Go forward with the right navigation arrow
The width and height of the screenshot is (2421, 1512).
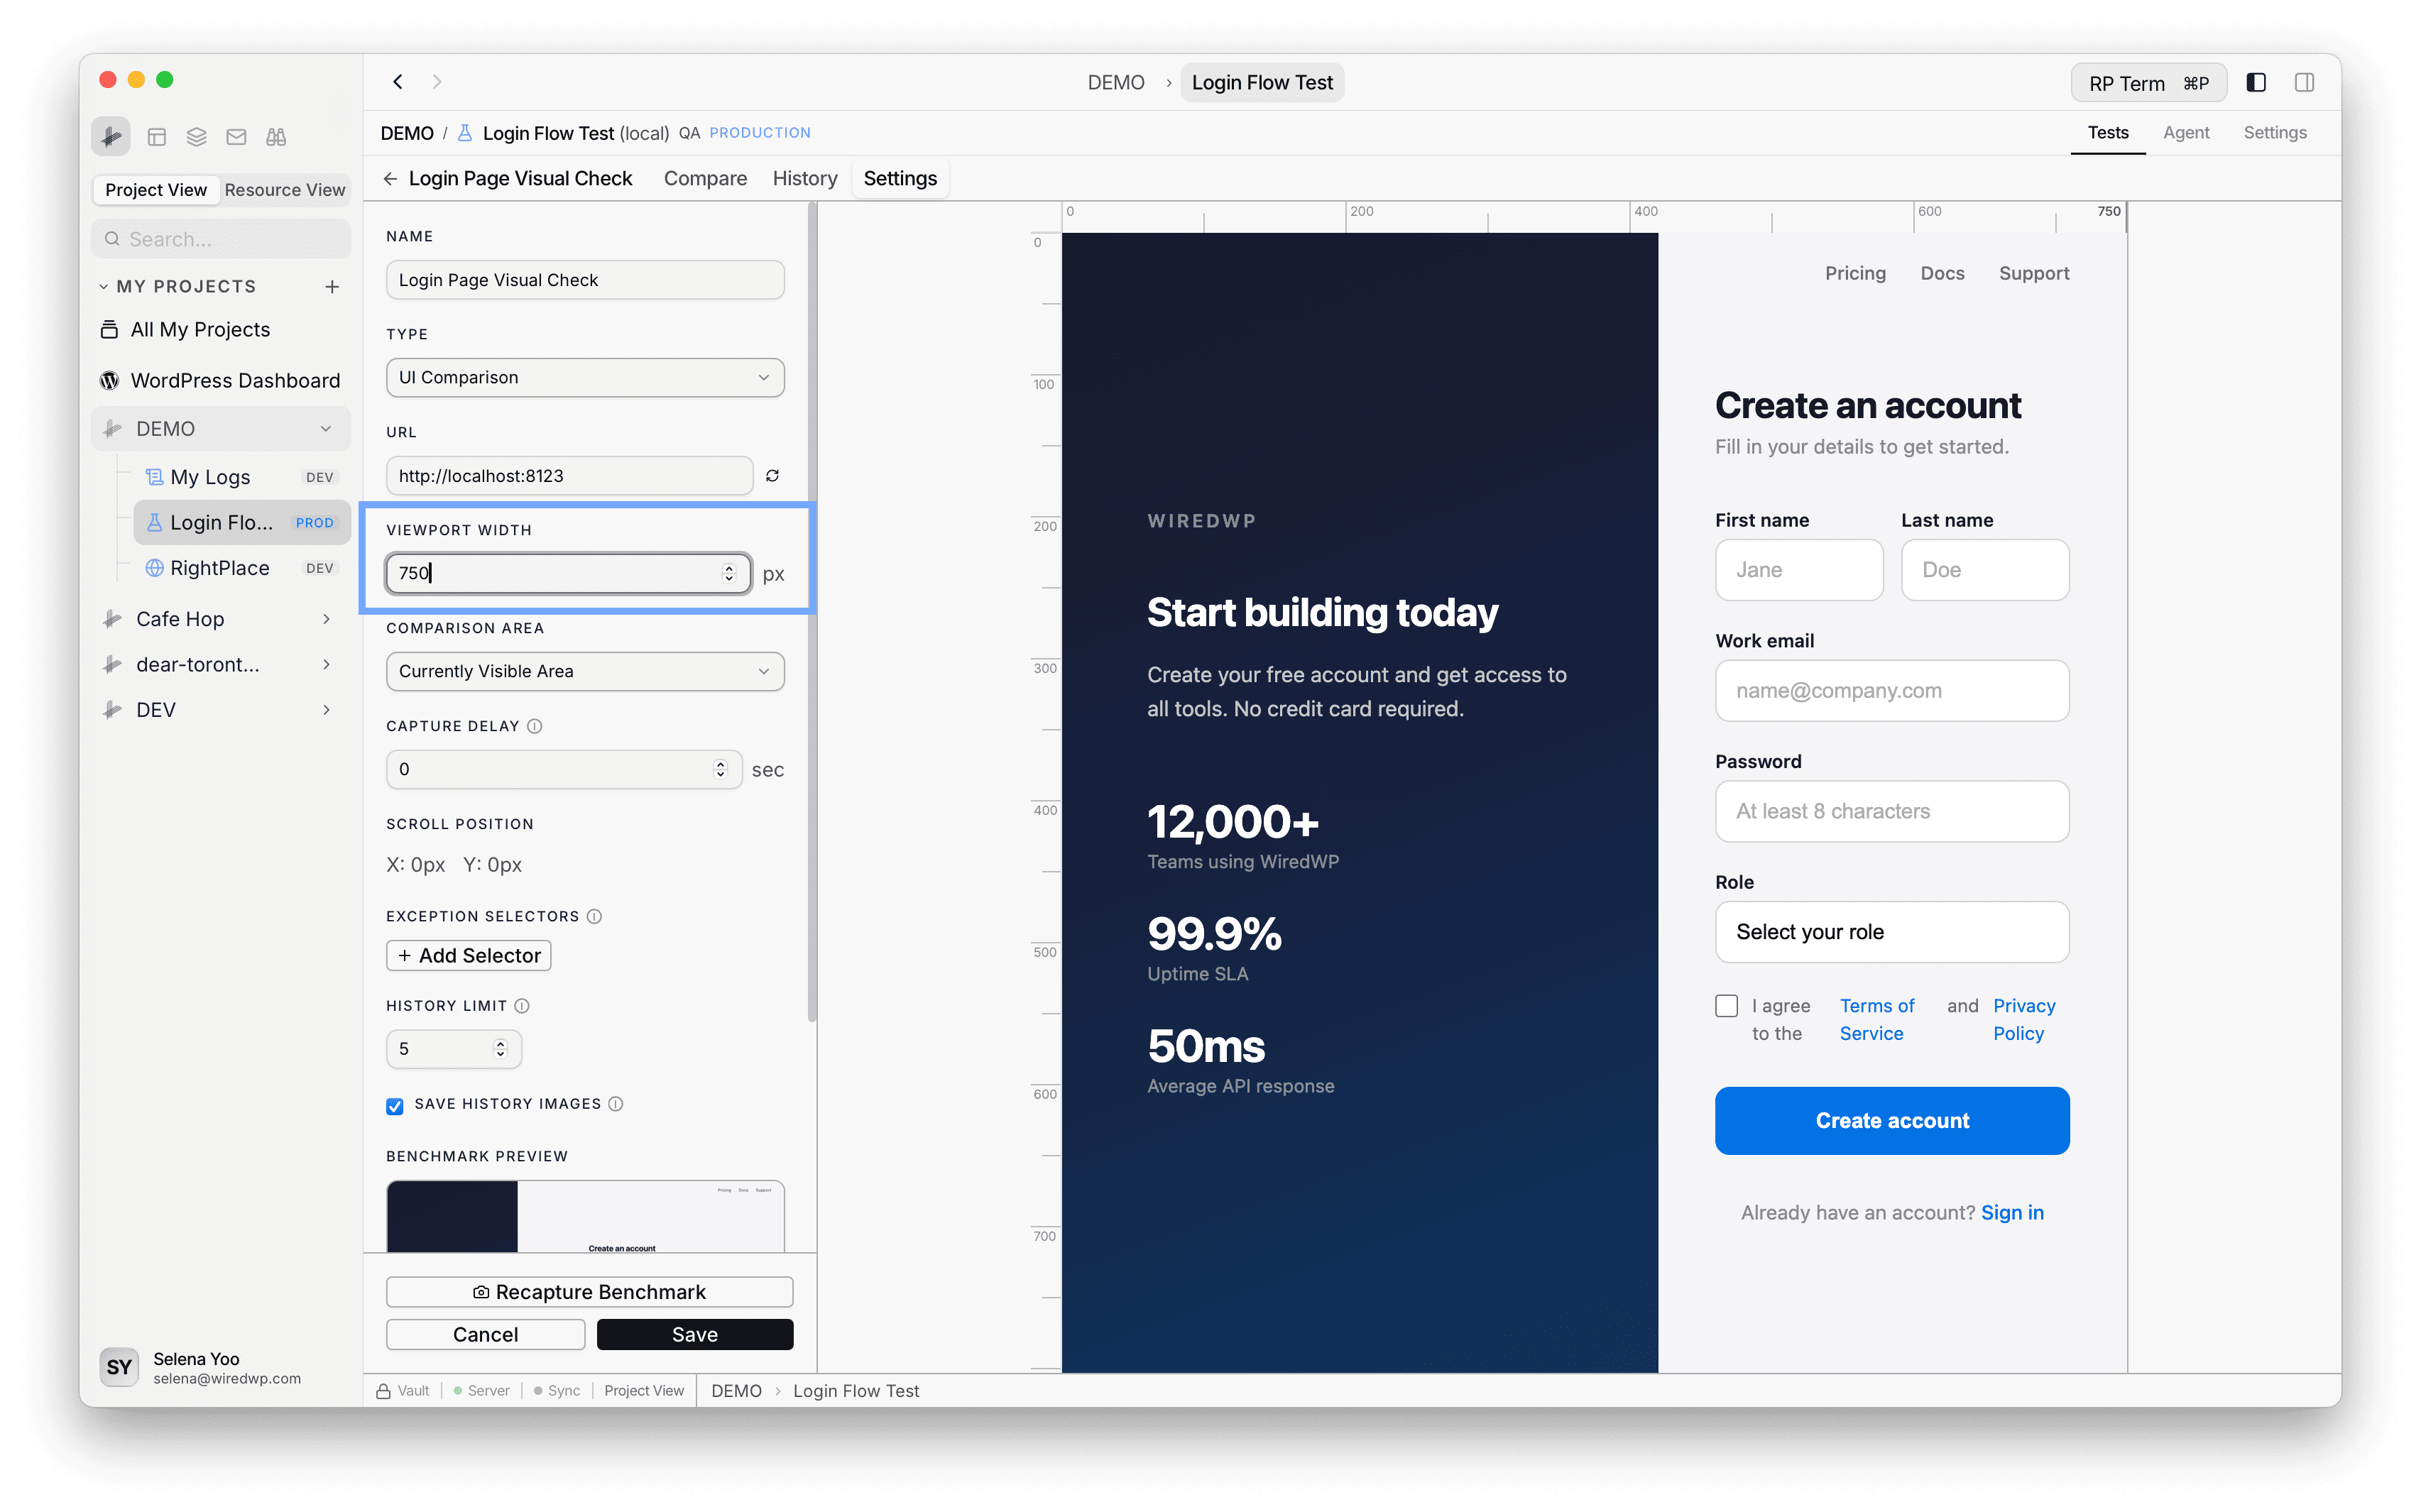tap(437, 82)
